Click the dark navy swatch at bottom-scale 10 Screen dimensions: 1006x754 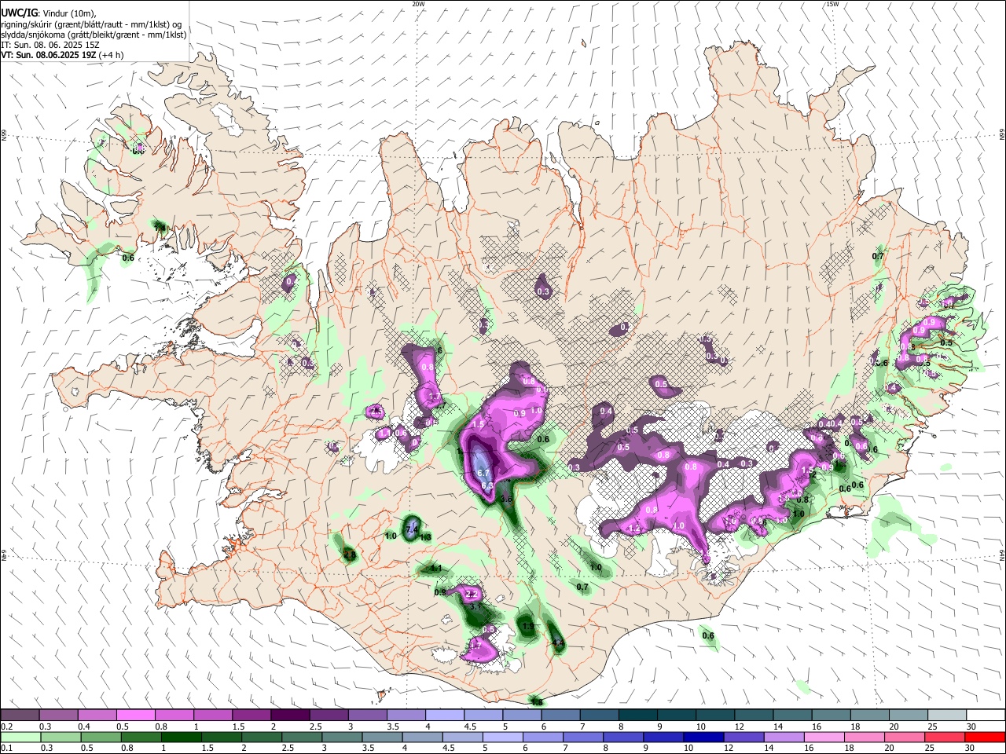point(702,737)
